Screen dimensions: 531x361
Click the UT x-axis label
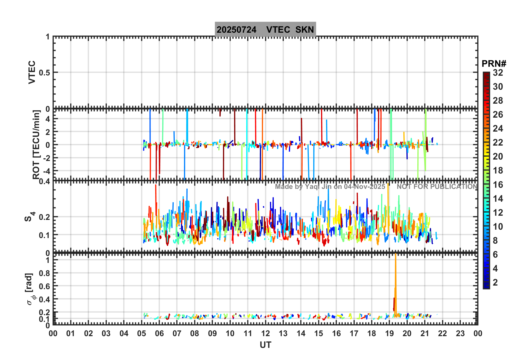(x=265, y=345)
